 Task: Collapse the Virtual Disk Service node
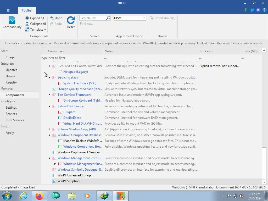[49, 106]
